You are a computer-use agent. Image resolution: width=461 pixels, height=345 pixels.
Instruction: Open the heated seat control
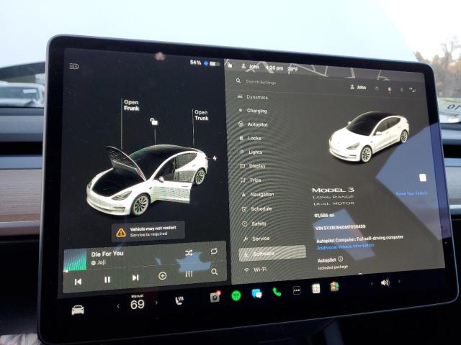pyautogui.click(x=179, y=300)
